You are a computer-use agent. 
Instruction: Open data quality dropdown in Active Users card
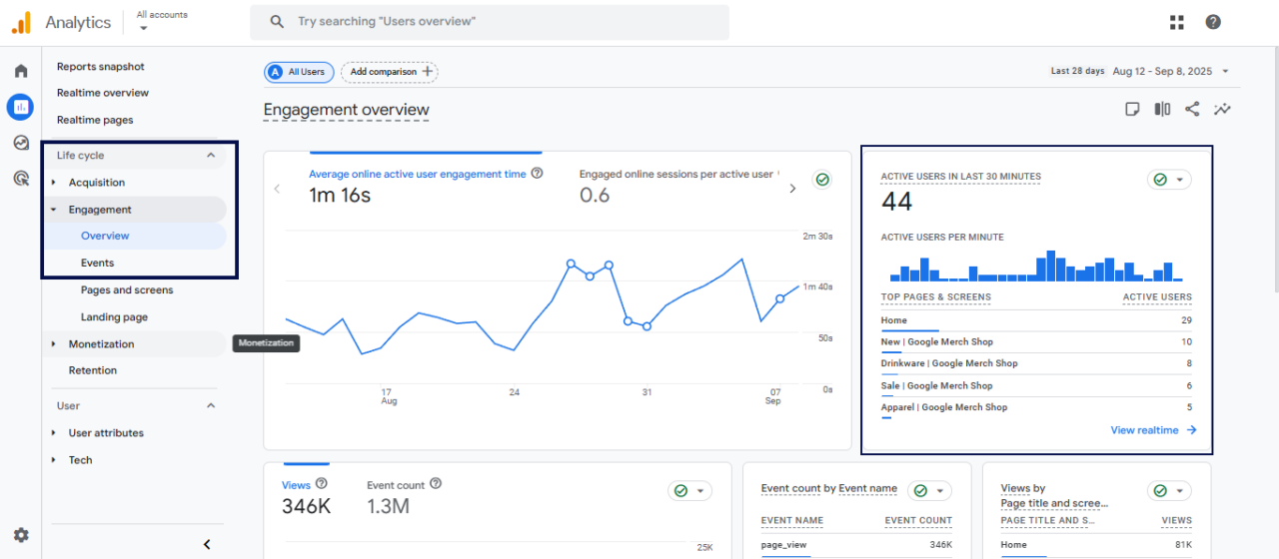pos(1169,180)
